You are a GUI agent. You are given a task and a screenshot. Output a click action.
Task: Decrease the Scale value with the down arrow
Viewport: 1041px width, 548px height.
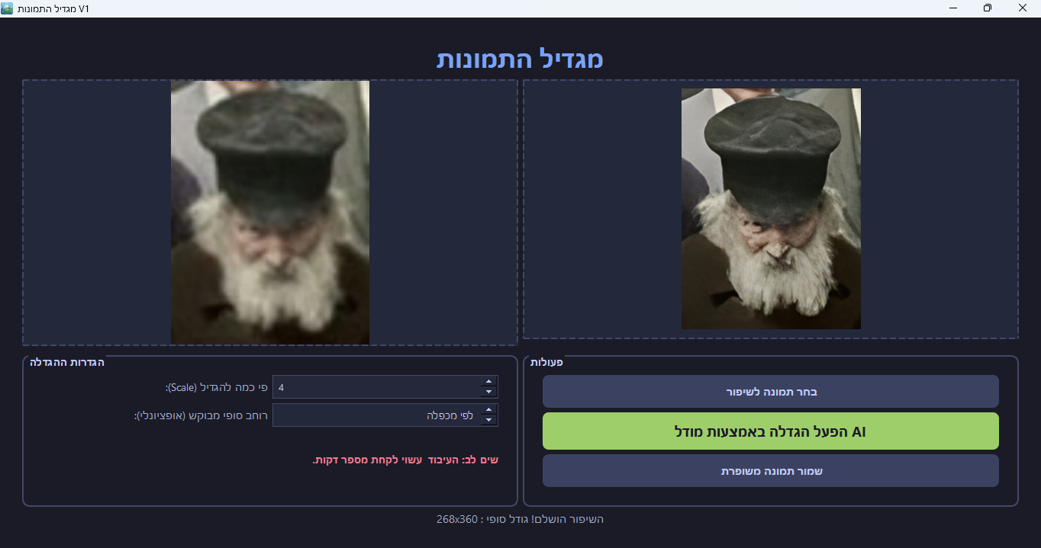coord(489,393)
